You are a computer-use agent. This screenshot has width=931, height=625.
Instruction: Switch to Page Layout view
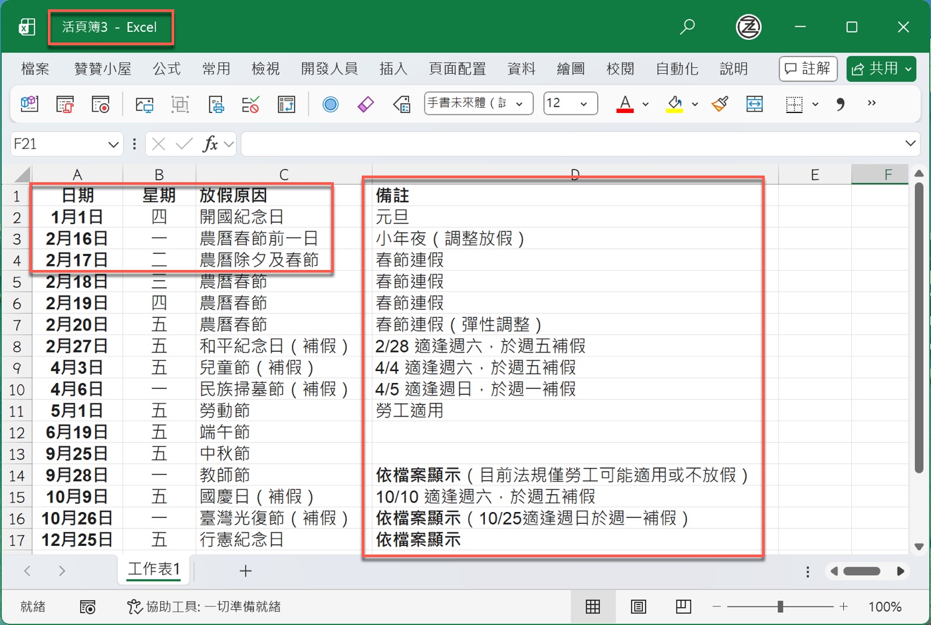(638, 606)
